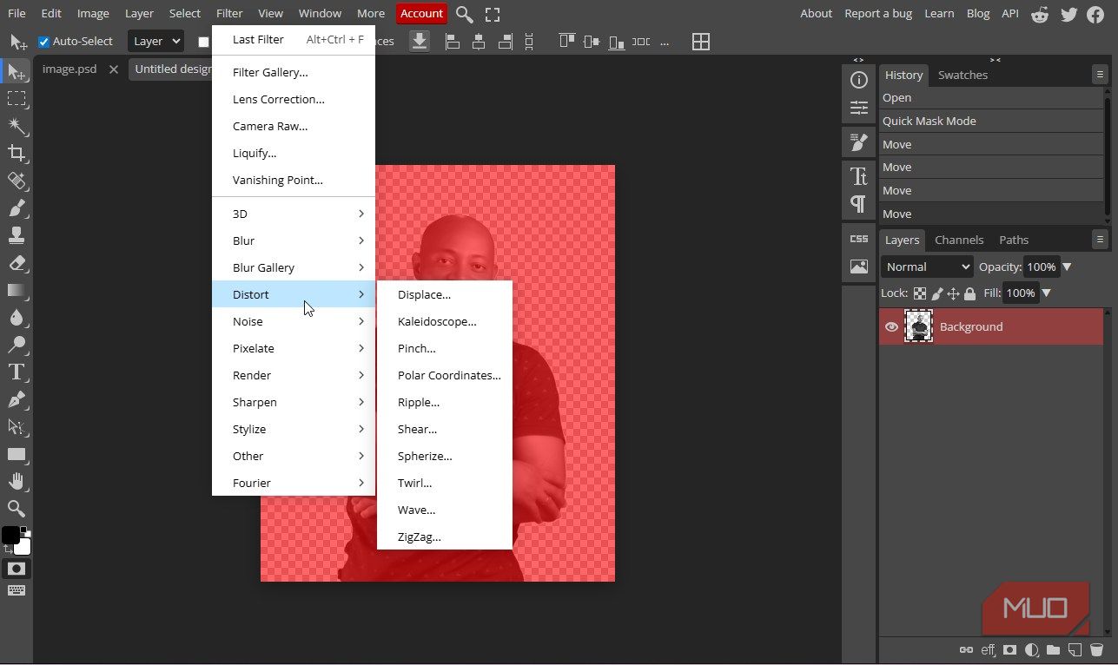Click the download icon in the options bar
1118x665 pixels.
(x=420, y=41)
